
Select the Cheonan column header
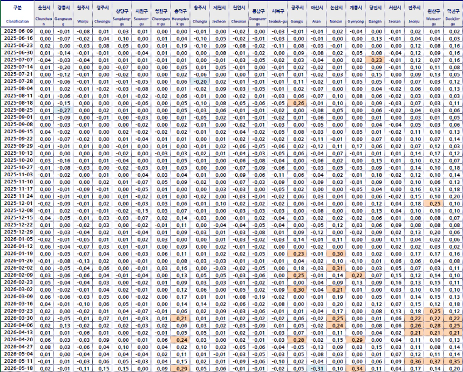tap(239, 14)
